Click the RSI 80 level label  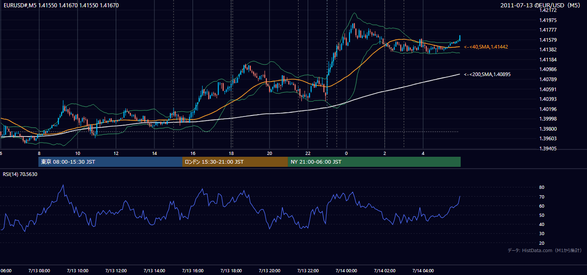[542, 187]
